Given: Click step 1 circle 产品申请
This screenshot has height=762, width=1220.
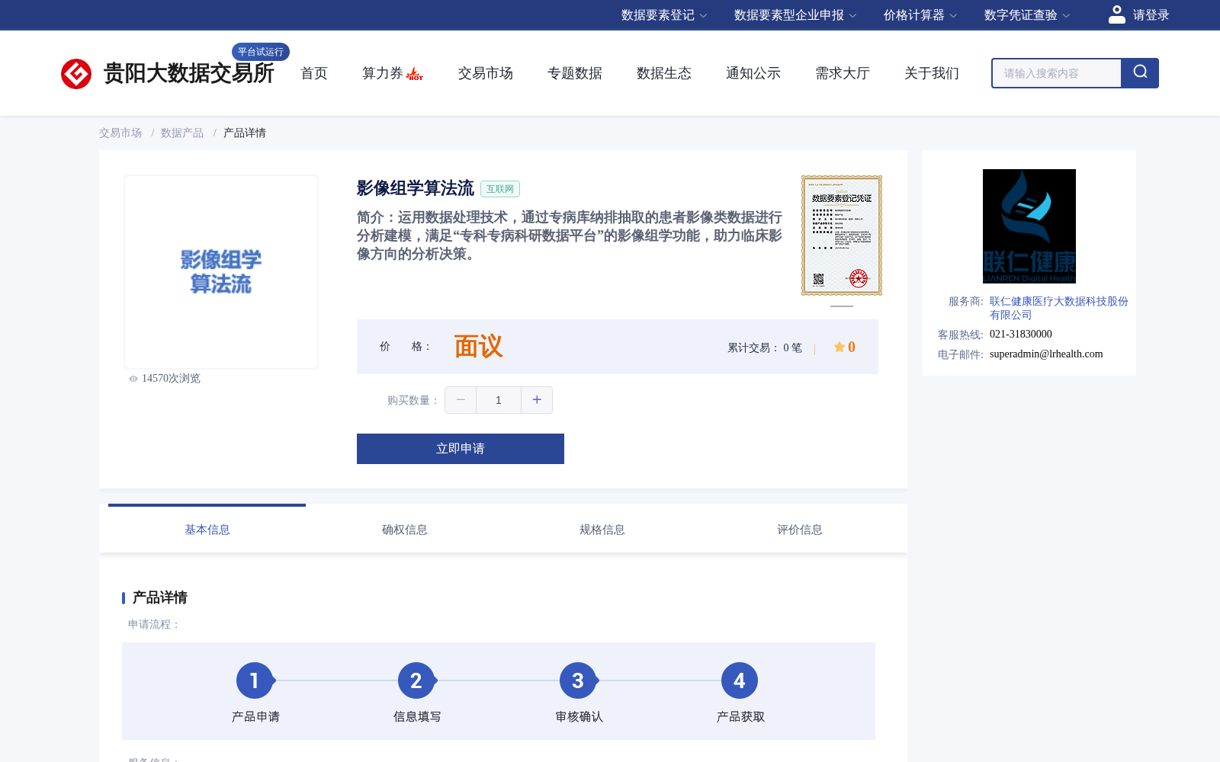Looking at the screenshot, I should point(255,680).
